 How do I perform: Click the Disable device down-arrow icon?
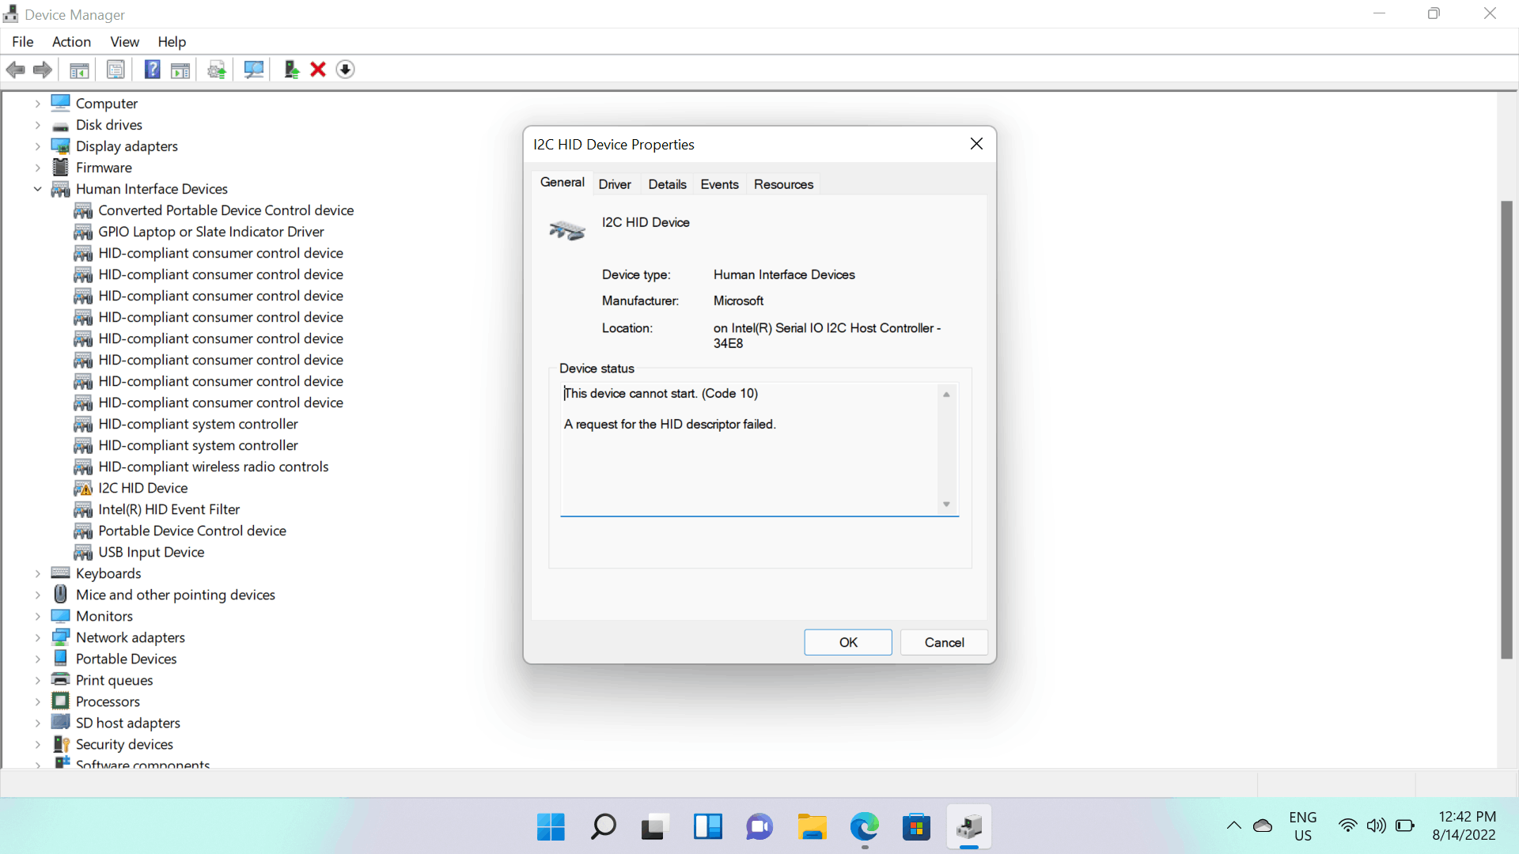[346, 70]
